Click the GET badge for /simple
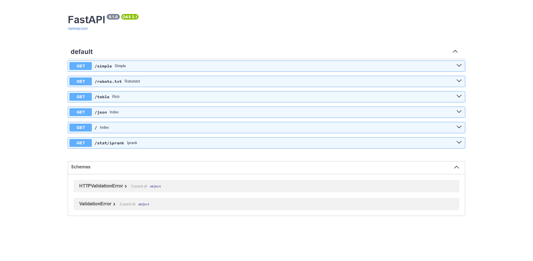This screenshot has width=533, height=261. pyautogui.click(x=80, y=66)
